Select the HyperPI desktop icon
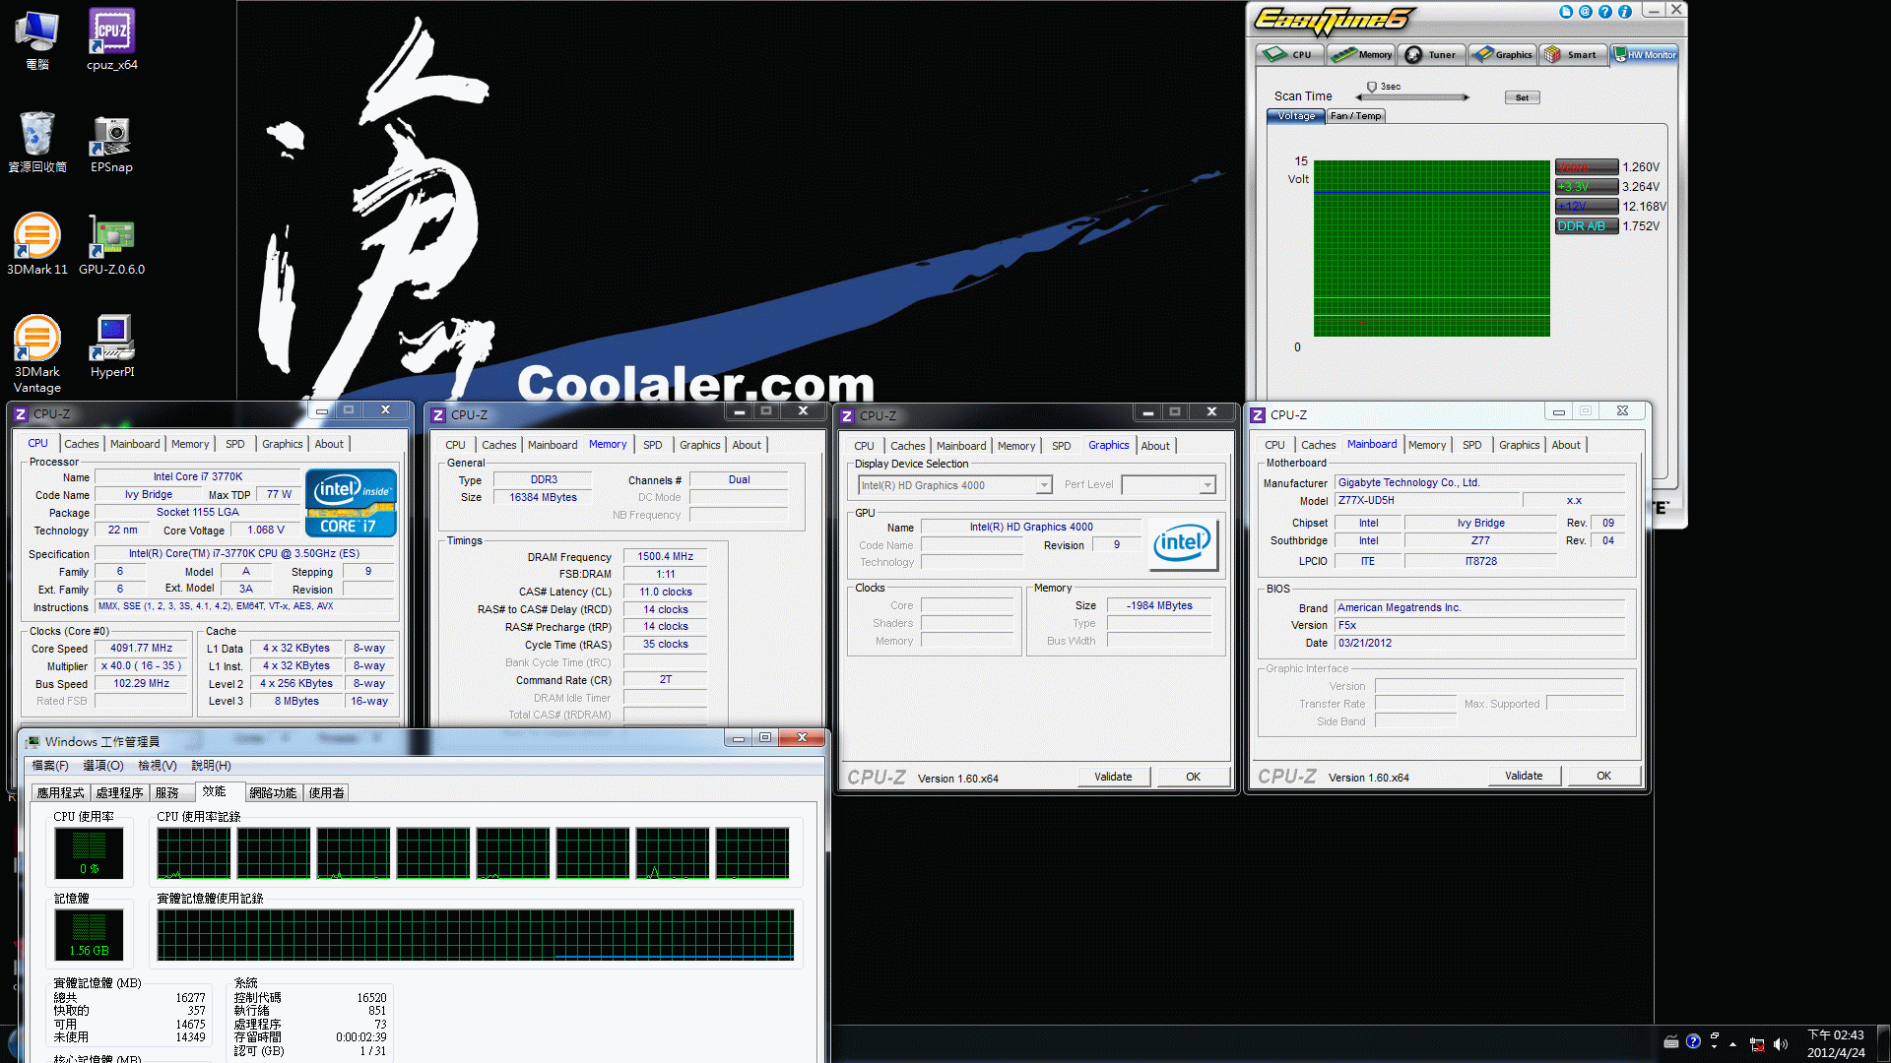The image size is (1891, 1063). click(112, 346)
